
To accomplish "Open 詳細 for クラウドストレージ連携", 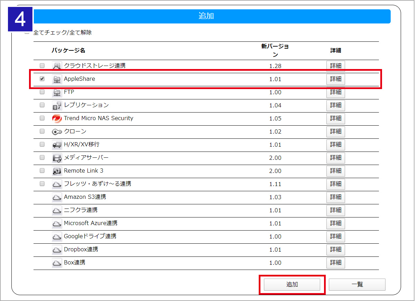I will pyautogui.click(x=336, y=66).
